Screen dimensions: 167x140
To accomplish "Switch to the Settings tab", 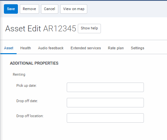I will 137,48.
